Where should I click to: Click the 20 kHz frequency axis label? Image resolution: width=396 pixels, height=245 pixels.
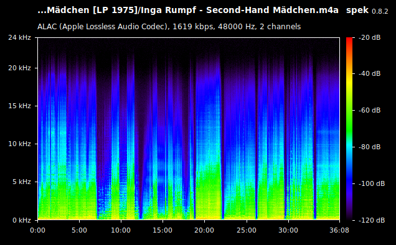click(19, 68)
